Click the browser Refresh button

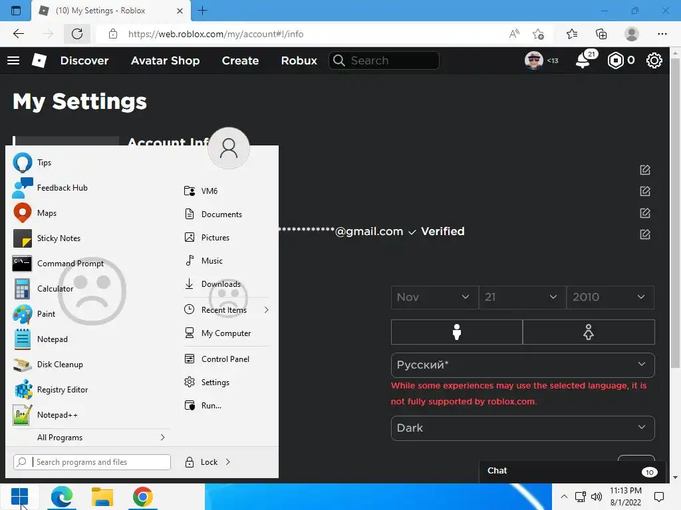pyautogui.click(x=77, y=34)
